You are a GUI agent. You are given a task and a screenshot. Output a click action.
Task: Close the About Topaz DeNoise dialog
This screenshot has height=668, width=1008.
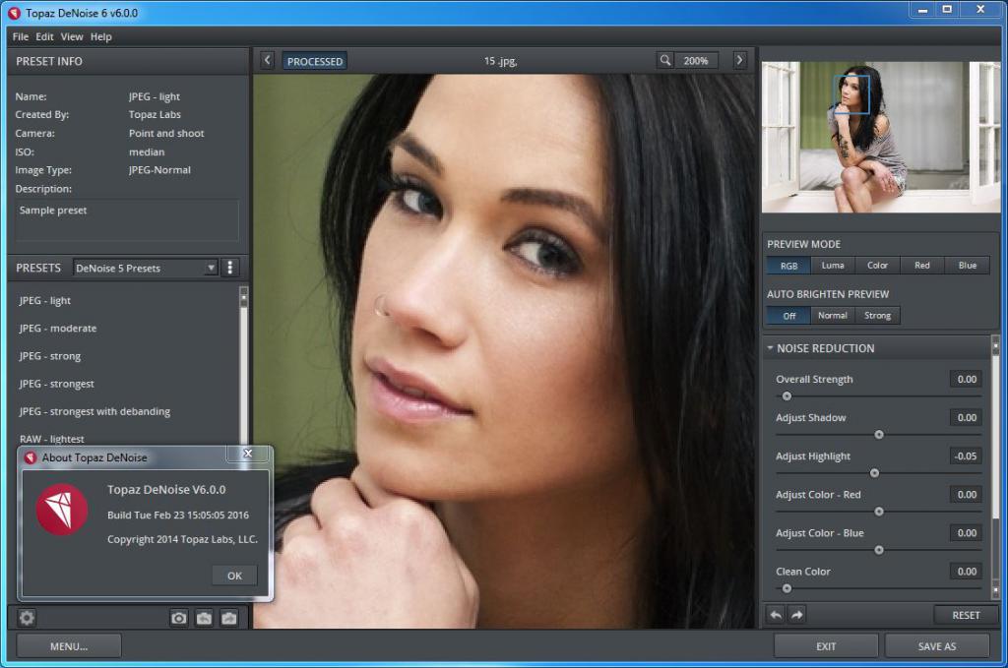247,454
